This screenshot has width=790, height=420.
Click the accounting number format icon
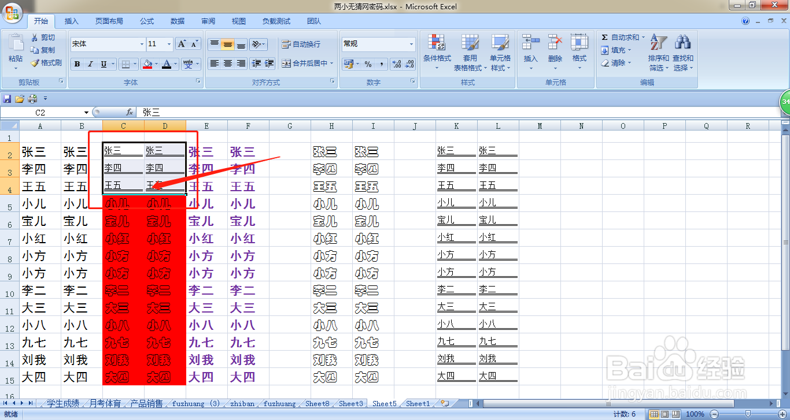pos(349,64)
